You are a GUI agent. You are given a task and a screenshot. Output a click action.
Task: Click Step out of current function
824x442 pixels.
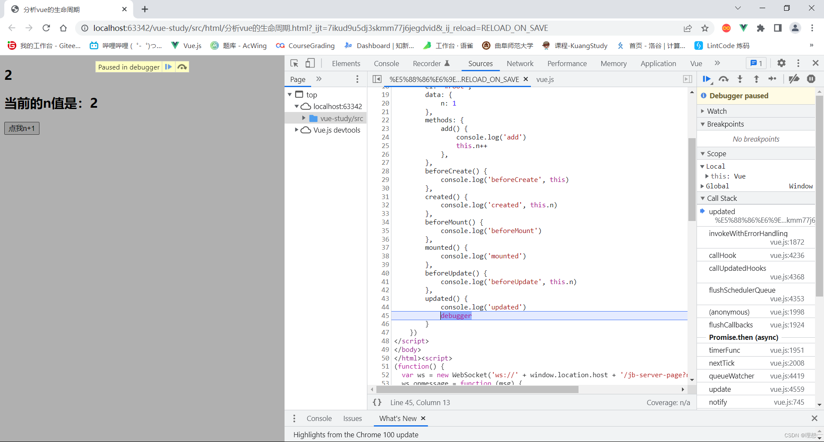[x=756, y=79]
